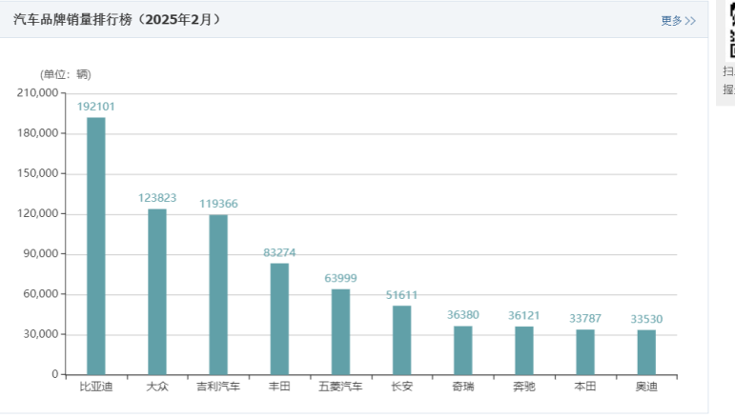The image size is (735, 418).
Task: Click the 五菱汽车 axis label
Action: (340, 387)
